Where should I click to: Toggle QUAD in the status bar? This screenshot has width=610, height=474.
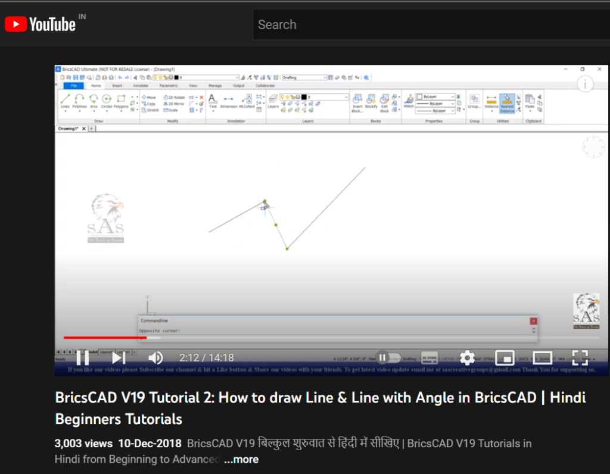pos(544,358)
